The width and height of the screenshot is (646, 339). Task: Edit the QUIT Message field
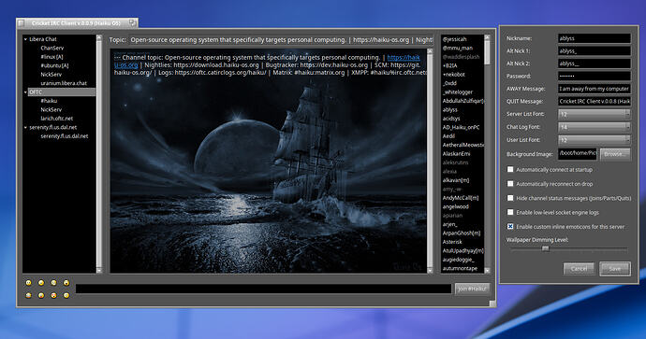coord(595,101)
